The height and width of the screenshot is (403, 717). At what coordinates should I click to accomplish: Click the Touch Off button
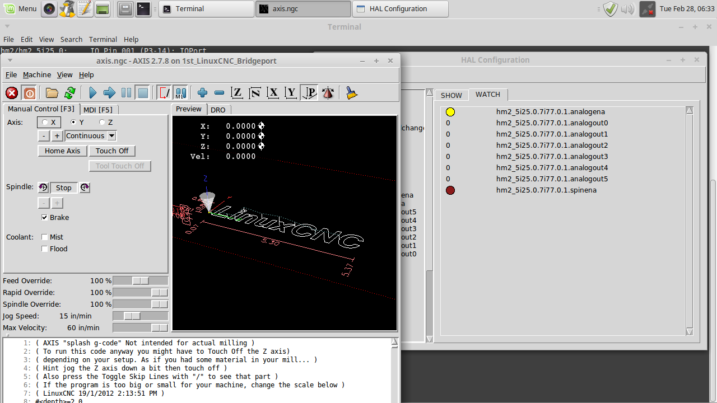pyautogui.click(x=112, y=151)
